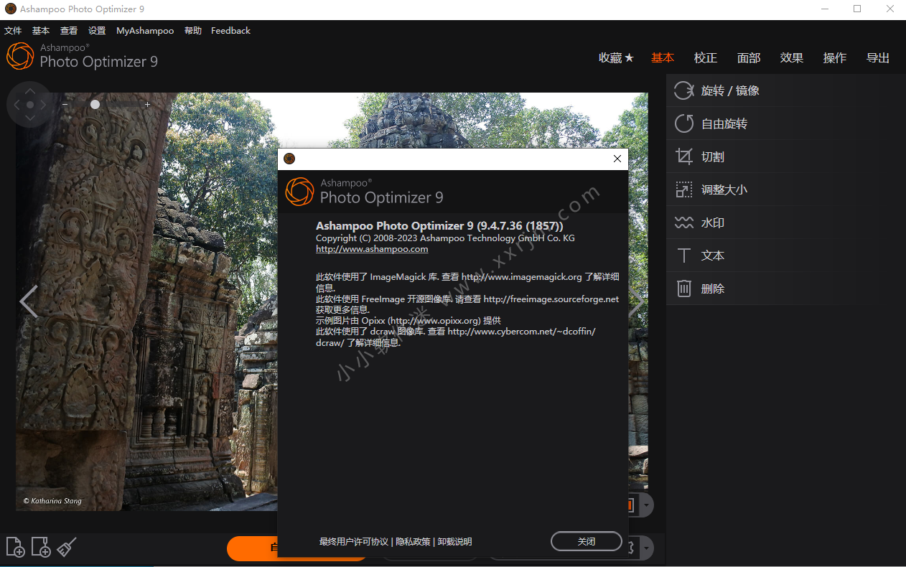Click the zoom in plus icon

click(x=148, y=105)
